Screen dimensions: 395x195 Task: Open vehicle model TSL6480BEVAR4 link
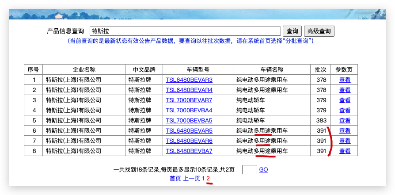point(189,90)
